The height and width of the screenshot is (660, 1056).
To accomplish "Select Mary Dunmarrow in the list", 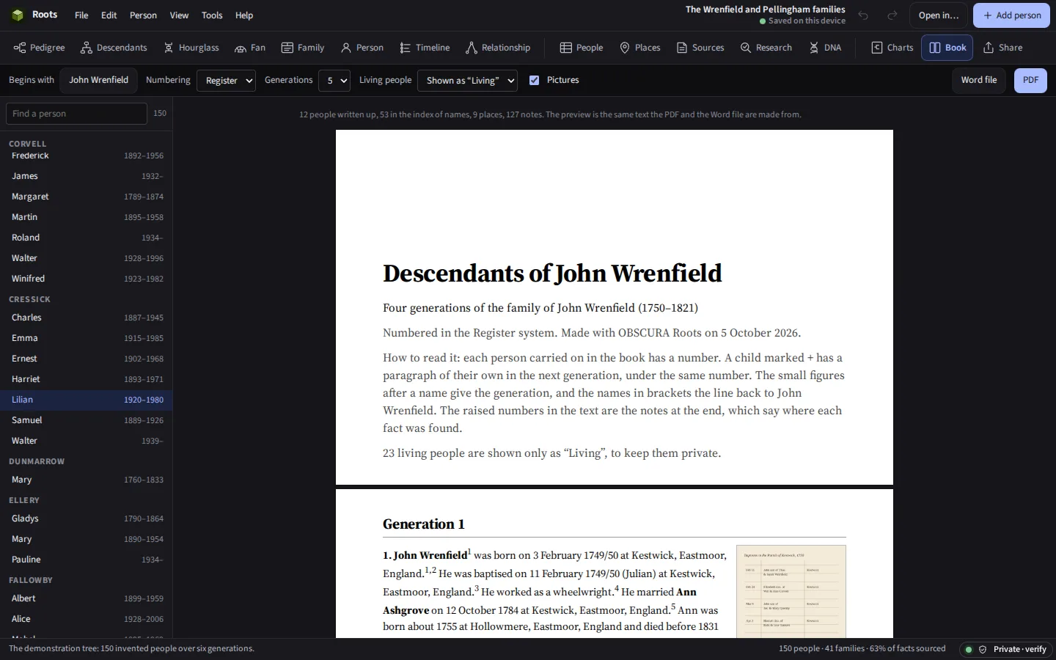I will click(87, 480).
